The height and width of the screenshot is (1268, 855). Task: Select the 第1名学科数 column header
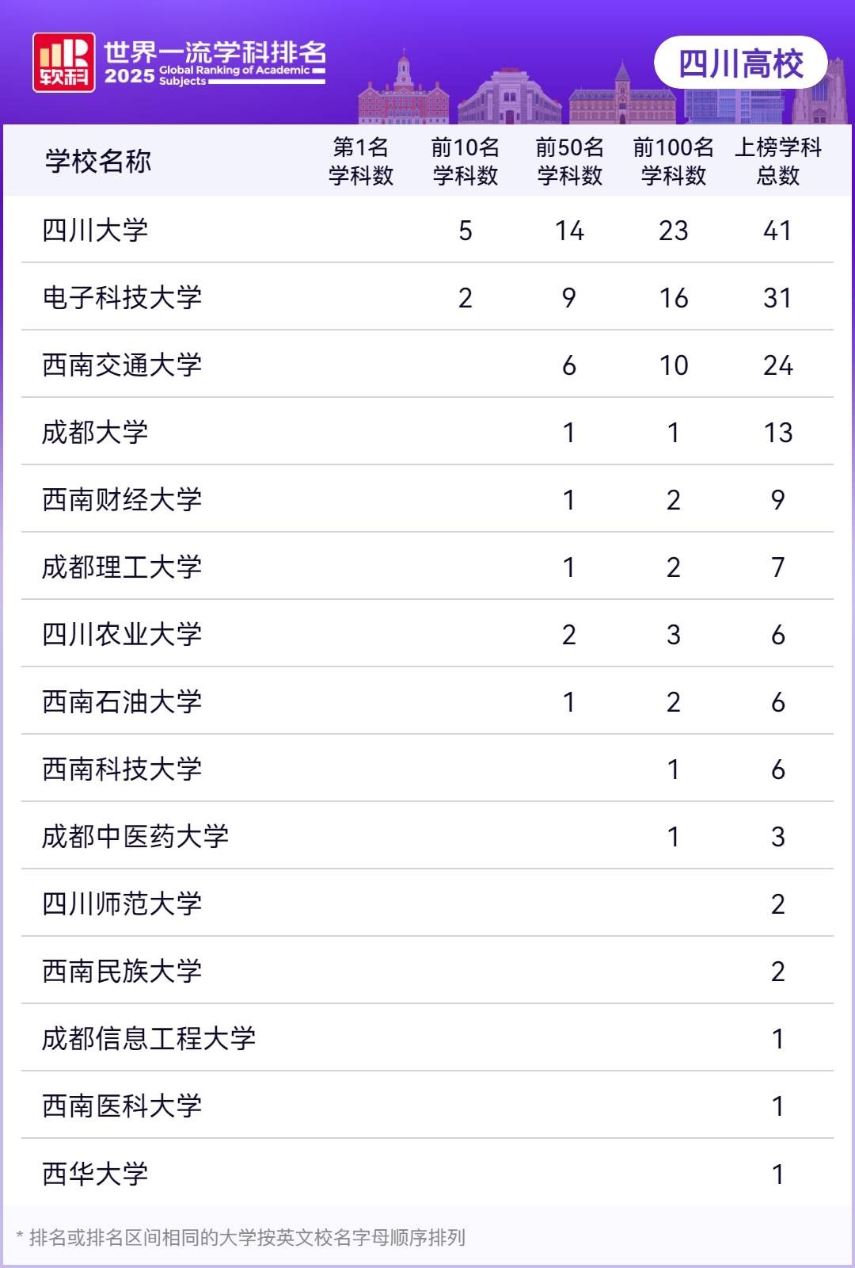(x=361, y=161)
